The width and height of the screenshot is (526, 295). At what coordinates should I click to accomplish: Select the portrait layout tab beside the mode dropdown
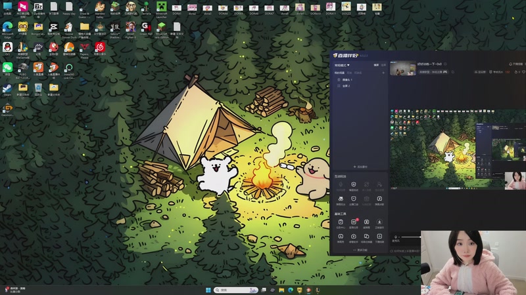point(383,65)
